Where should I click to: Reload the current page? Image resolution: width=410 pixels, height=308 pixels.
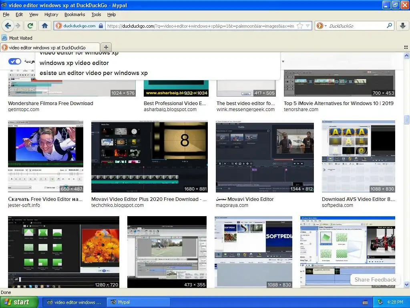click(30, 26)
